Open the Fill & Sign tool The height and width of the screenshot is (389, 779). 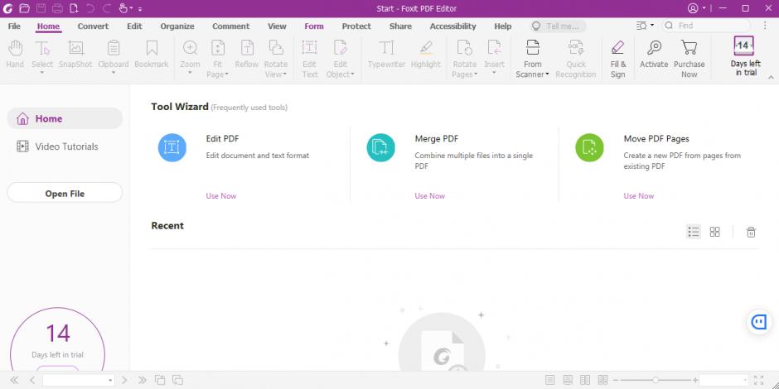click(617, 59)
